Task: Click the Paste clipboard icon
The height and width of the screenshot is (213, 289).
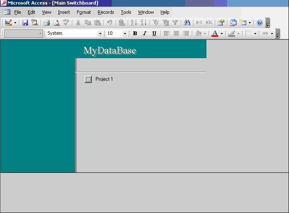Action: [98, 23]
